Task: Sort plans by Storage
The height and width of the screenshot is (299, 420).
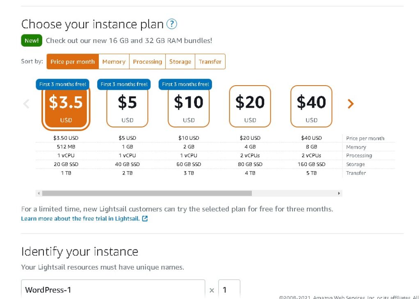Action: tap(180, 62)
